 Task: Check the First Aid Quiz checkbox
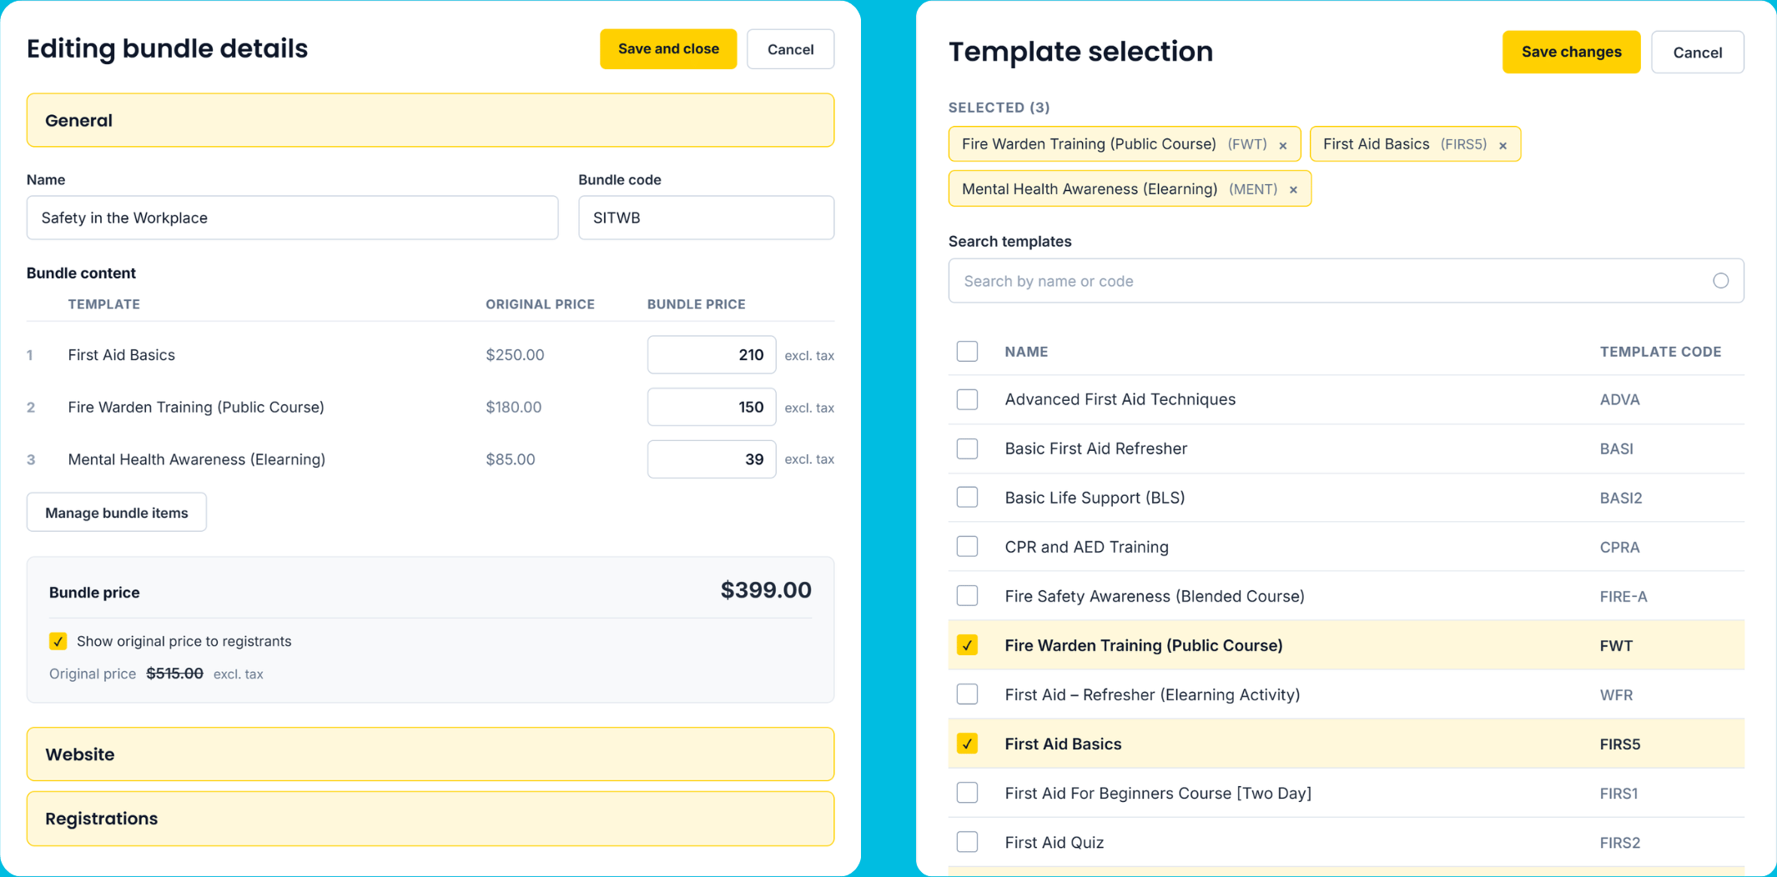coord(967,842)
